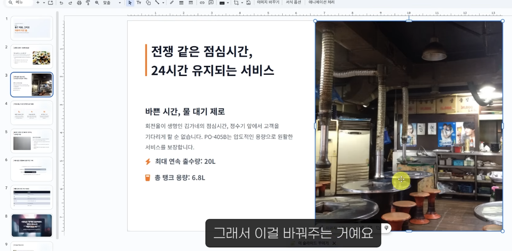Screen dimensions: 512x251
Task: Select slide 1 thumbnail
Action: pos(32,28)
